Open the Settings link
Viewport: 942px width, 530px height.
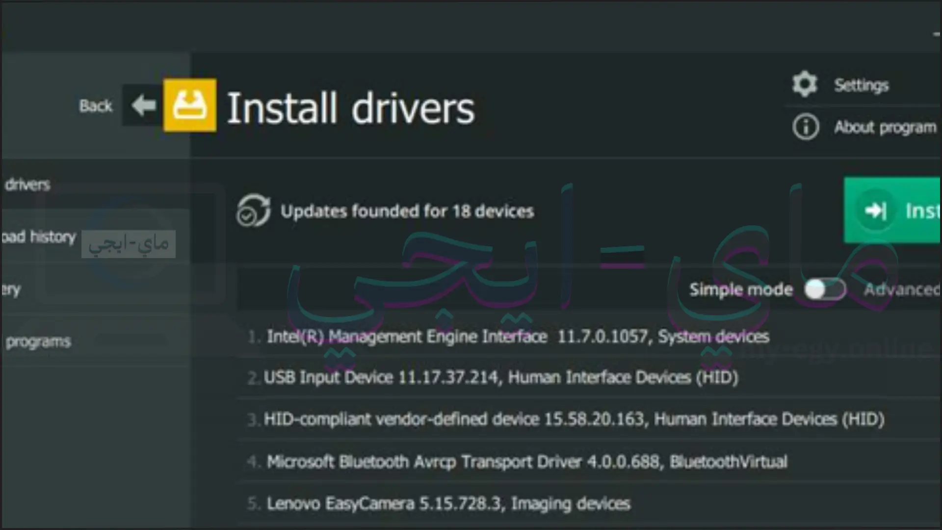coord(862,85)
